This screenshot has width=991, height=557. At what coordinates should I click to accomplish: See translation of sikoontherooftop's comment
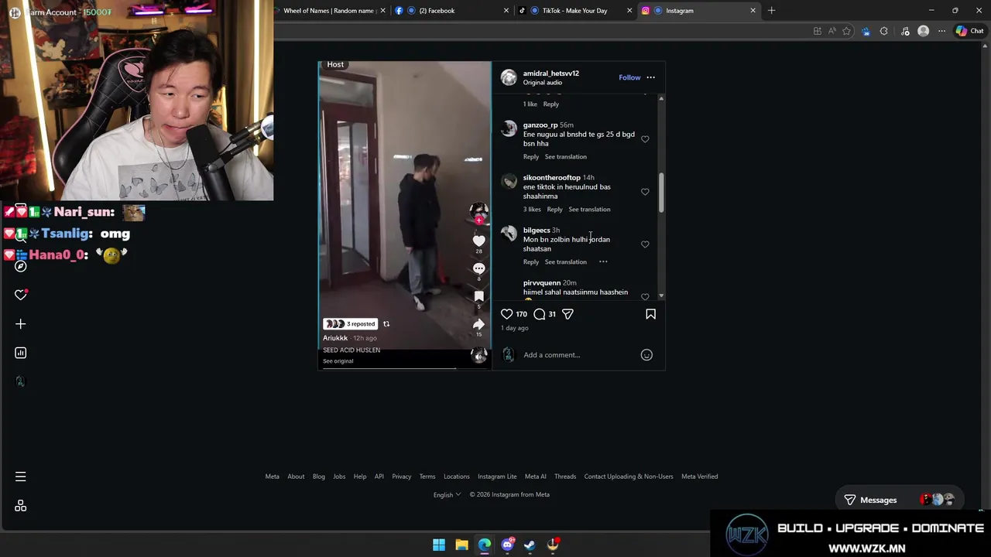(x=589, y=210)
